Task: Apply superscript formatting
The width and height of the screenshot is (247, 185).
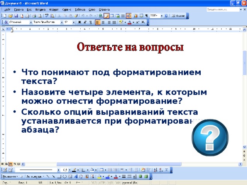Action: (137, 22)
